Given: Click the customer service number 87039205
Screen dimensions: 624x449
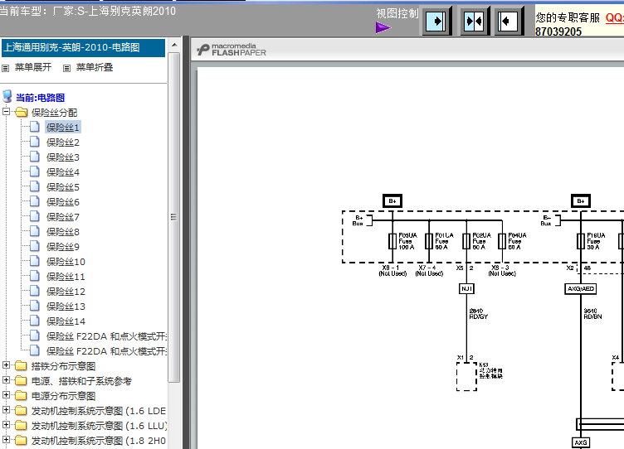Looking at the screenshot, I should 558,31.
